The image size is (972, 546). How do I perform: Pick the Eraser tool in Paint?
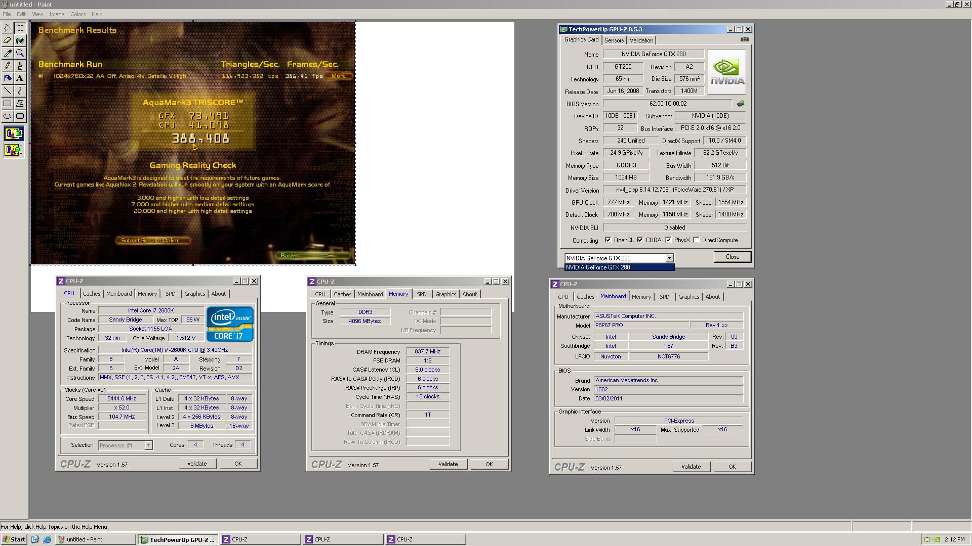point(8,40)
